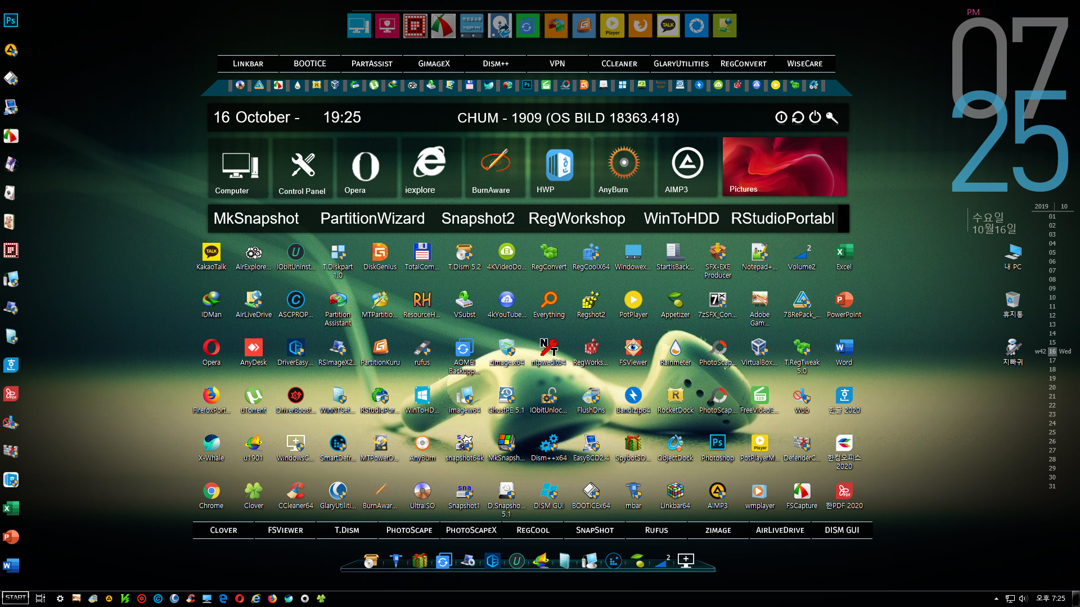This screenshot has height=607, width=1080.
Task: Select day 16 in the calendar list
Action: click(x=1052, y=351)
